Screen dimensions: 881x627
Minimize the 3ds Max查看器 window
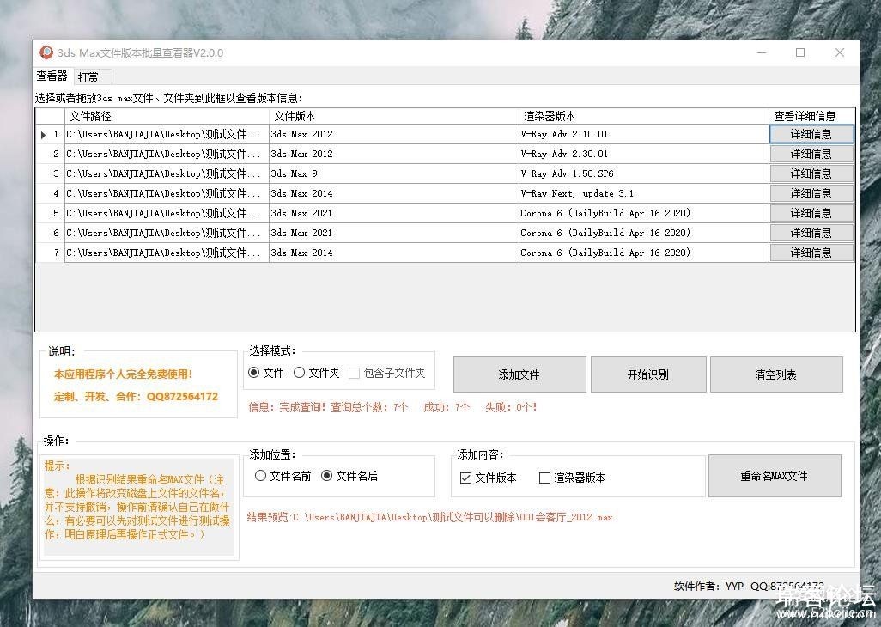[762, 52]
